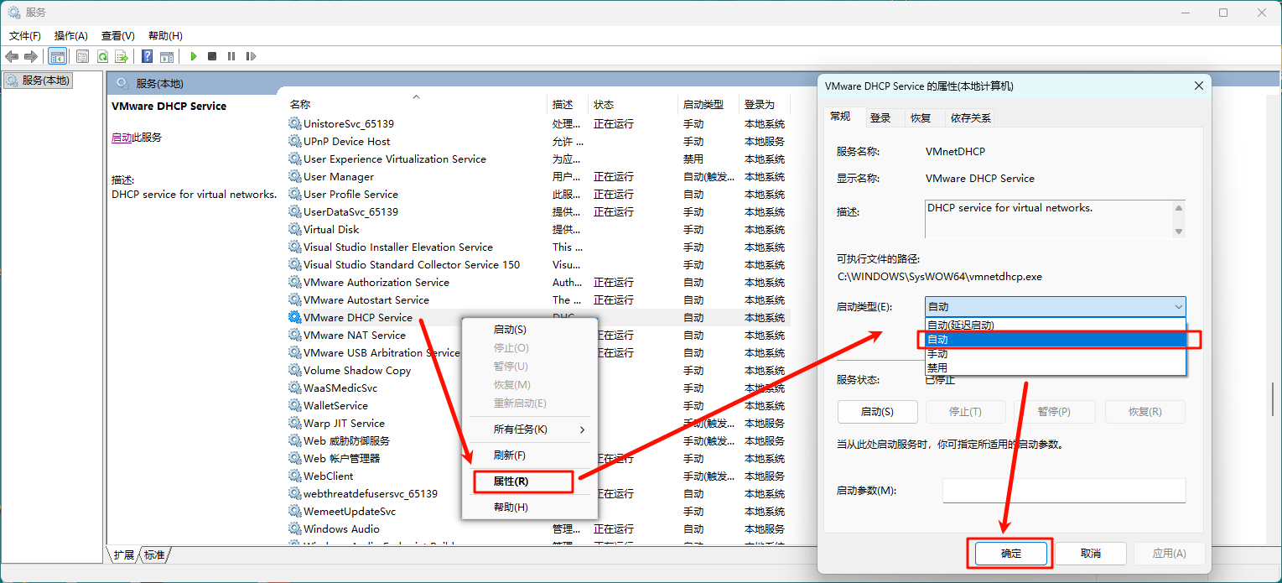This screenshot has width=1282, height=583.
Task: Switch to the 扩展 view tab
Action: (x=123, y=555)
